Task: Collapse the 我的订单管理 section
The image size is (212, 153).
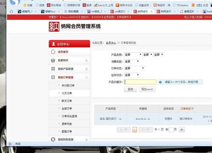Action: pos(86,77)
